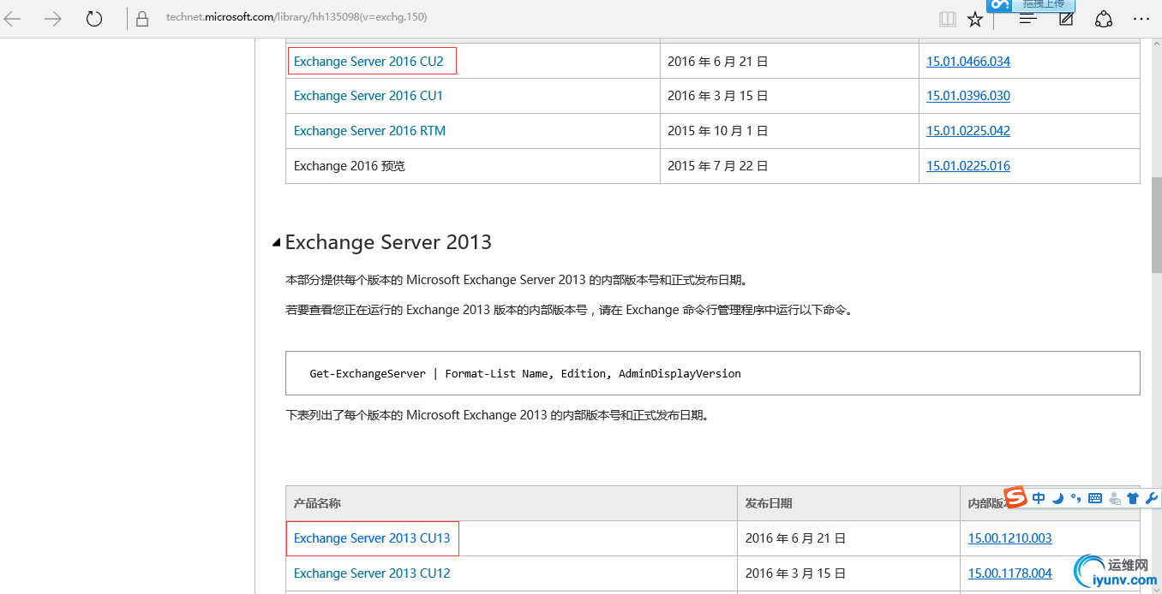Open Exchange Server 2013 CU13 link

point(372,538)
